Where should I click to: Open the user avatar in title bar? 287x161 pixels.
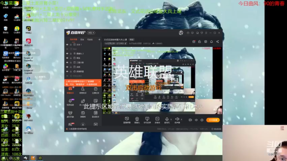click(x=181, y=33)
